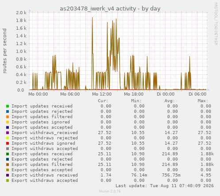Click the olive Export withdraws accepted swatch
The width and height of the screenshot is (220, 196).
[8, 181]
